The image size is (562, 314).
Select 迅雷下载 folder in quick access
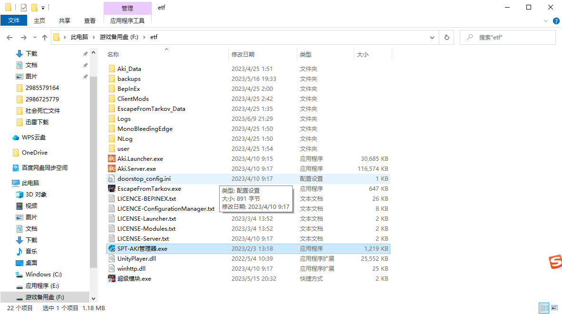[37, 122]
